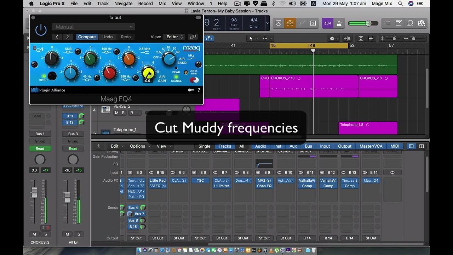The height and width of the screenshot is (255, 453).
Task: Click the Plugin Alliance key icon
Action: click(191, 90)
